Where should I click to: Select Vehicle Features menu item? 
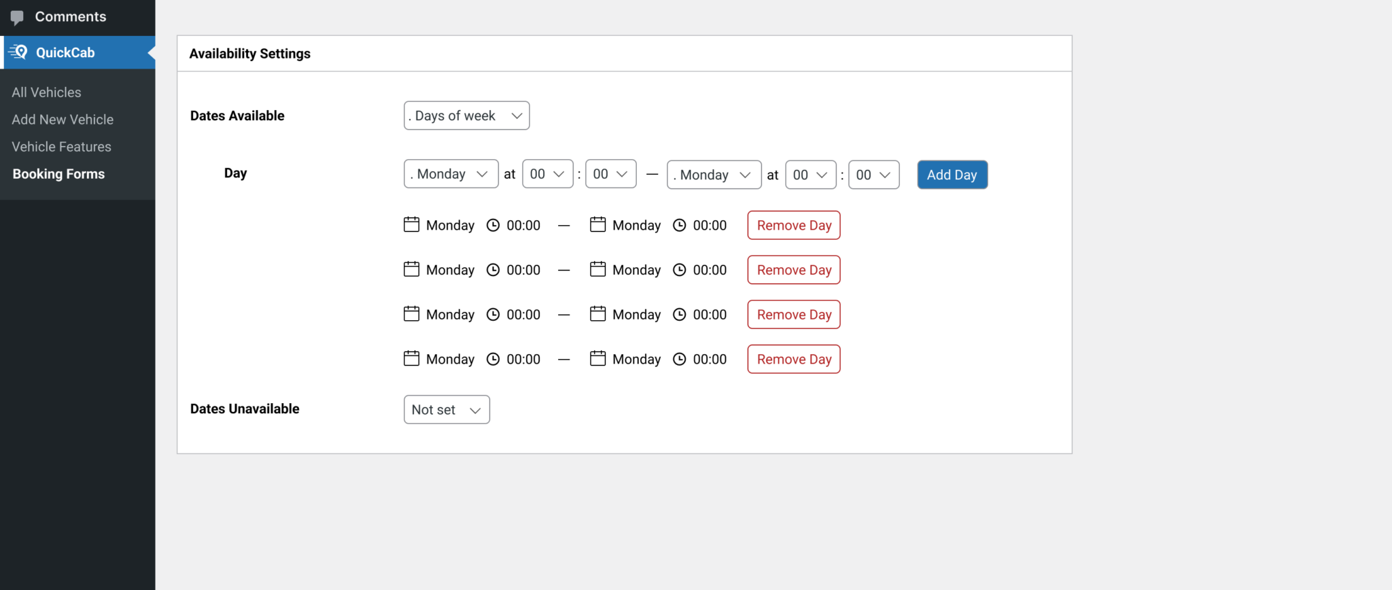[61, 147]
